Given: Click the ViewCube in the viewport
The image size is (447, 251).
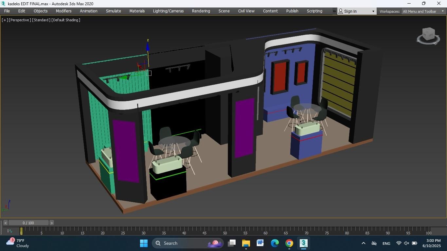Looking at the screenshot, I should coord(428,34).
